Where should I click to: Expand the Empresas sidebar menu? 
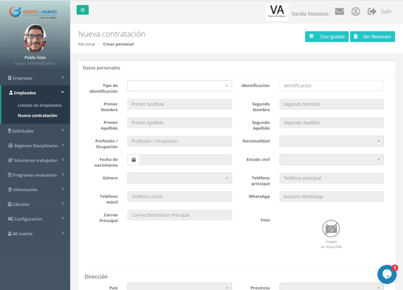click(x=35, y=78)
